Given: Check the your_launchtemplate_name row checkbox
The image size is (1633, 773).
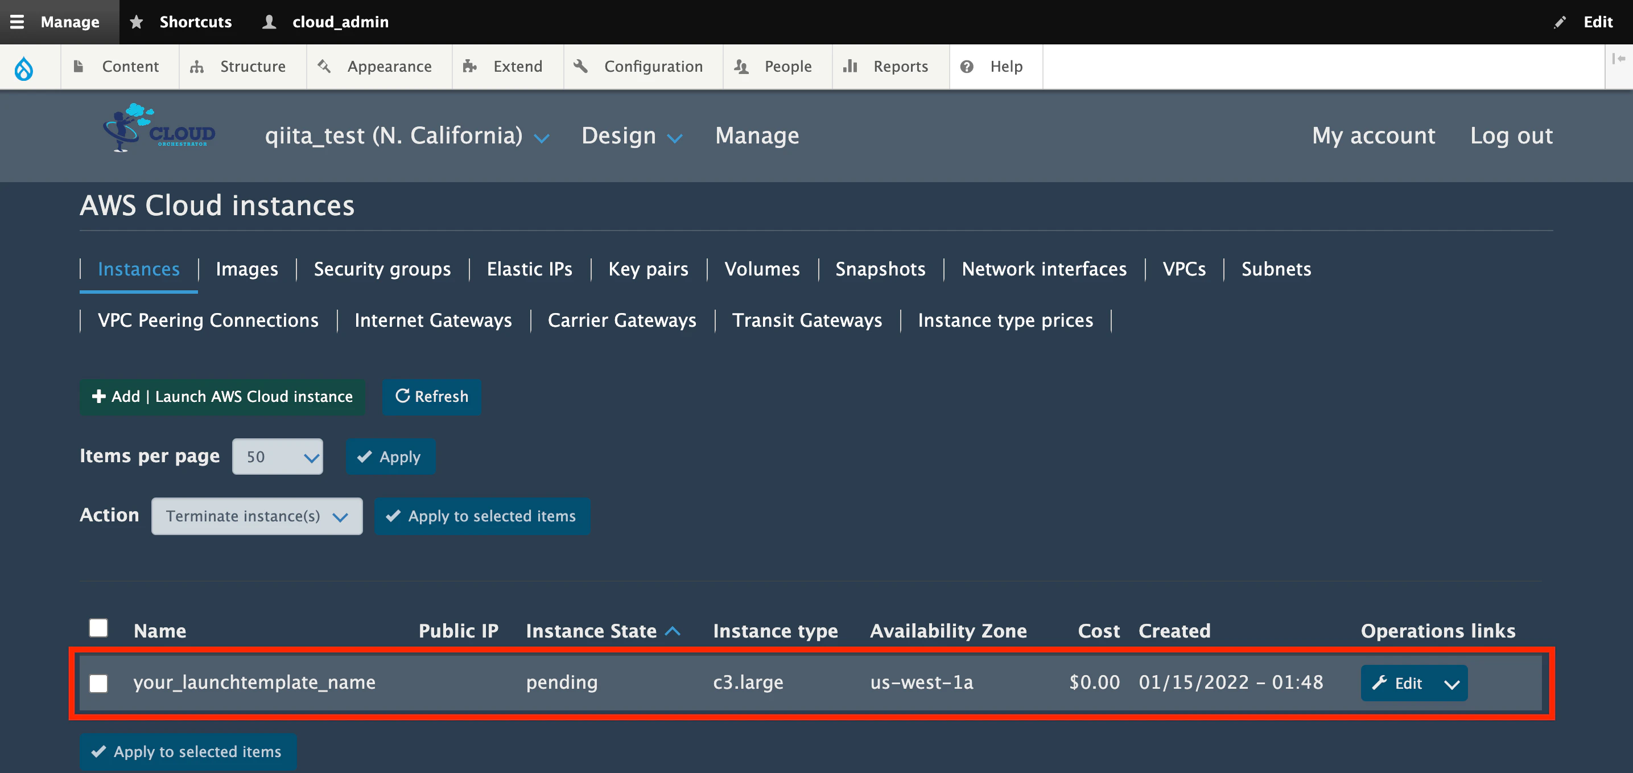Looking at the screenshot, I should coord(98,684).
